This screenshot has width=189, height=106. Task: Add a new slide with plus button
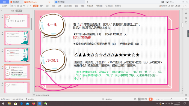click(x=16, y=95)
